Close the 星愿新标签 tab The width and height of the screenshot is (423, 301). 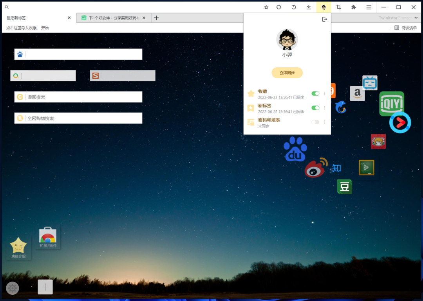pyautogui.click(x=69, y=18)
